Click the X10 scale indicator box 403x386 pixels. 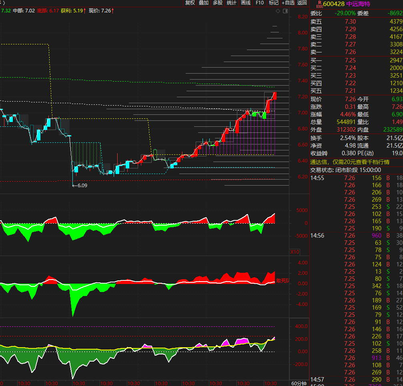click(x=295, y=252)
